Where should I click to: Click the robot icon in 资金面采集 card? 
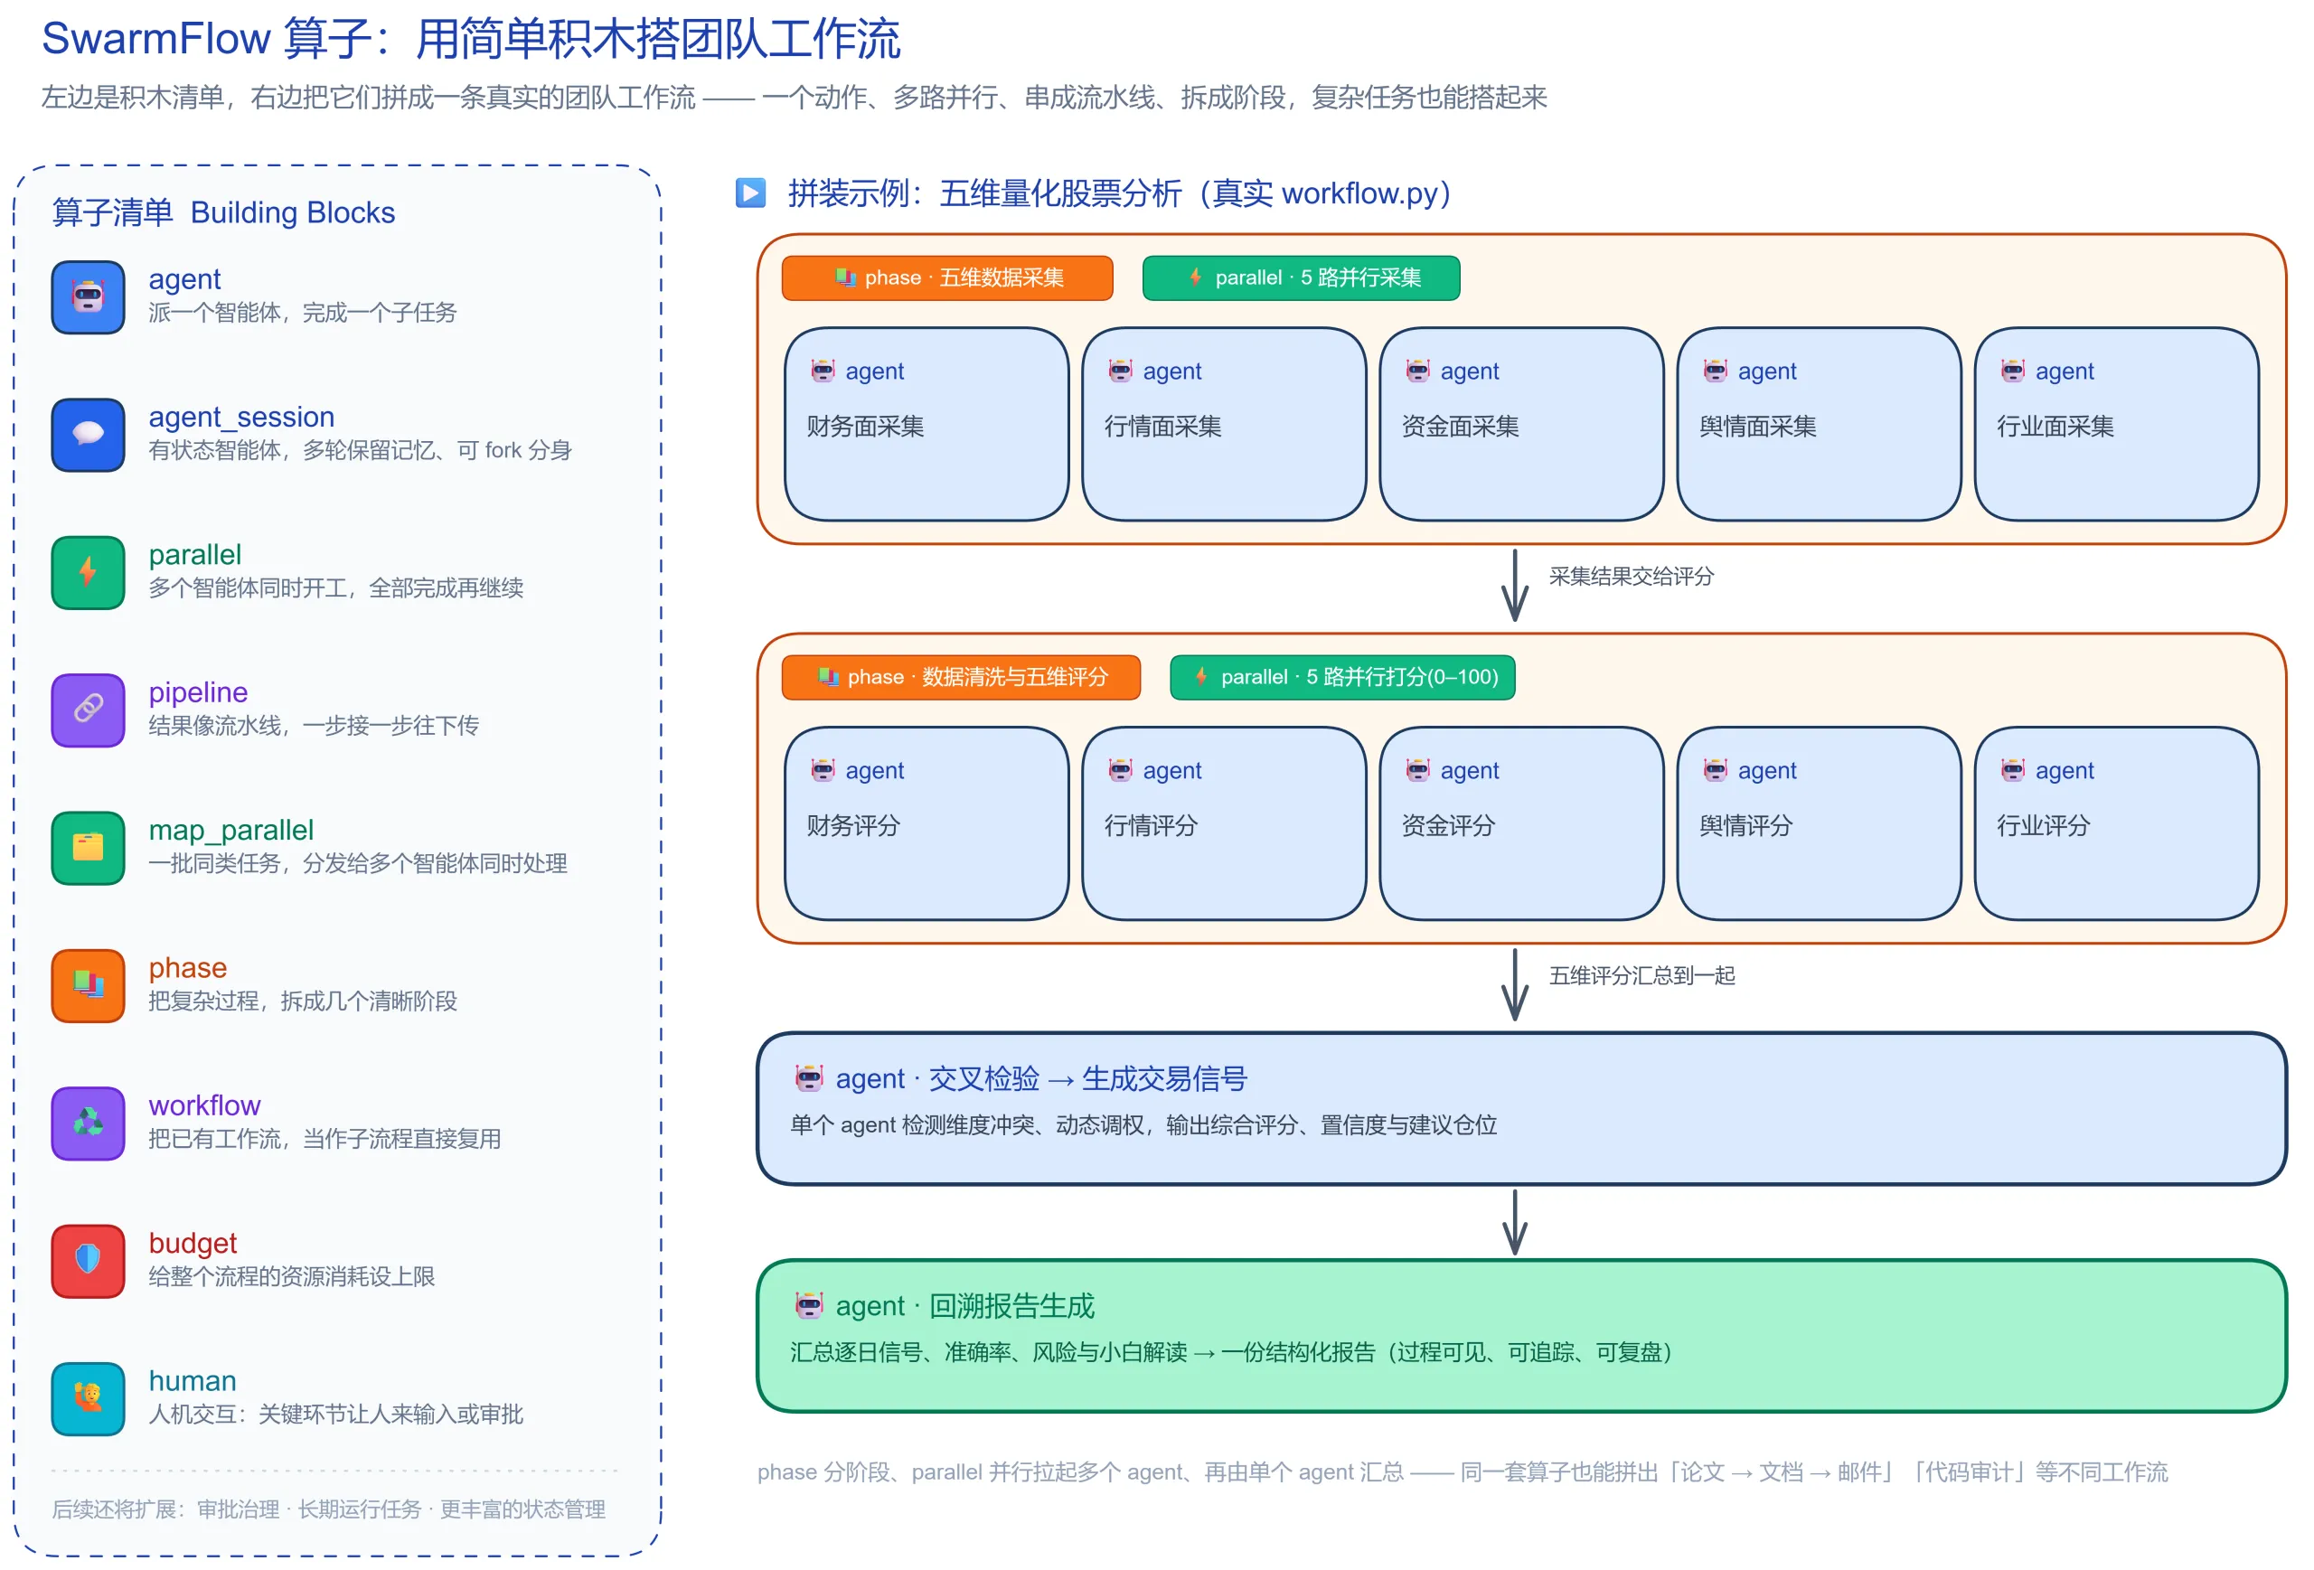1418,371
